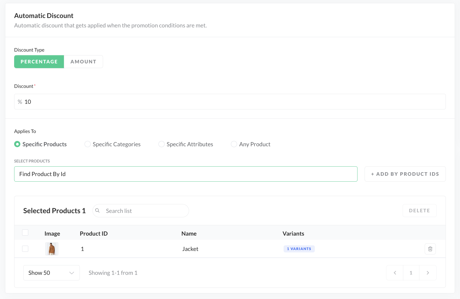
Task: Tick the select-all checkbox in table header
Action: pyautogui.click(x=25, y=233)
